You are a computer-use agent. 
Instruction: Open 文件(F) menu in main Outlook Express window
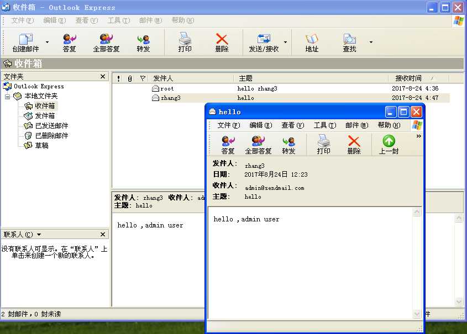[22, 20]
